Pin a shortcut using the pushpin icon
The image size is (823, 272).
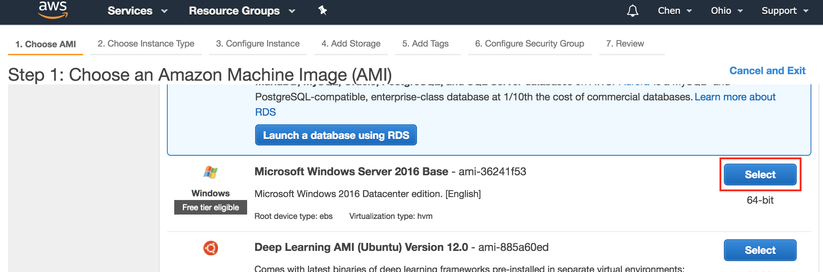click(323, 11)
